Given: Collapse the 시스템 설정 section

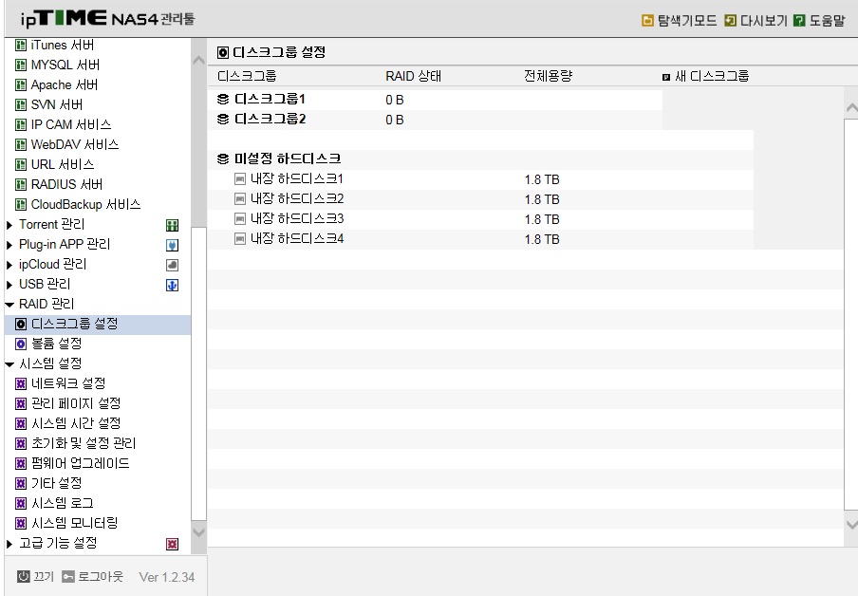Looking at the screenshot, I should 9,364.
